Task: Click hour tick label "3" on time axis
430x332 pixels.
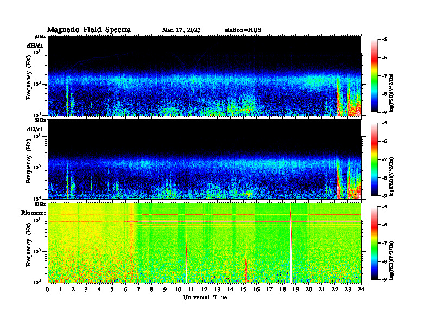Action: tap(86, 289)
